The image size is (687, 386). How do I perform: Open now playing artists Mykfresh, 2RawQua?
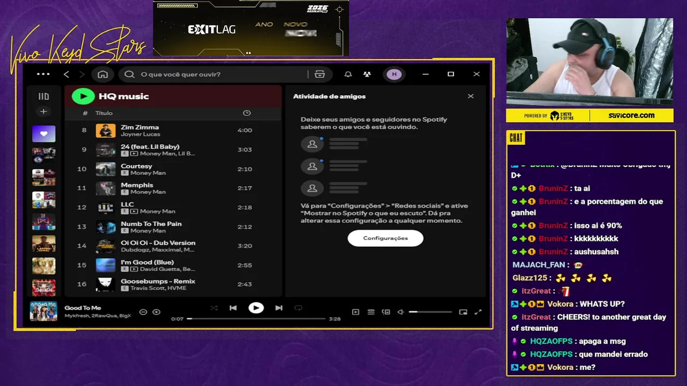pyautogui.click(x=98, y=316)
